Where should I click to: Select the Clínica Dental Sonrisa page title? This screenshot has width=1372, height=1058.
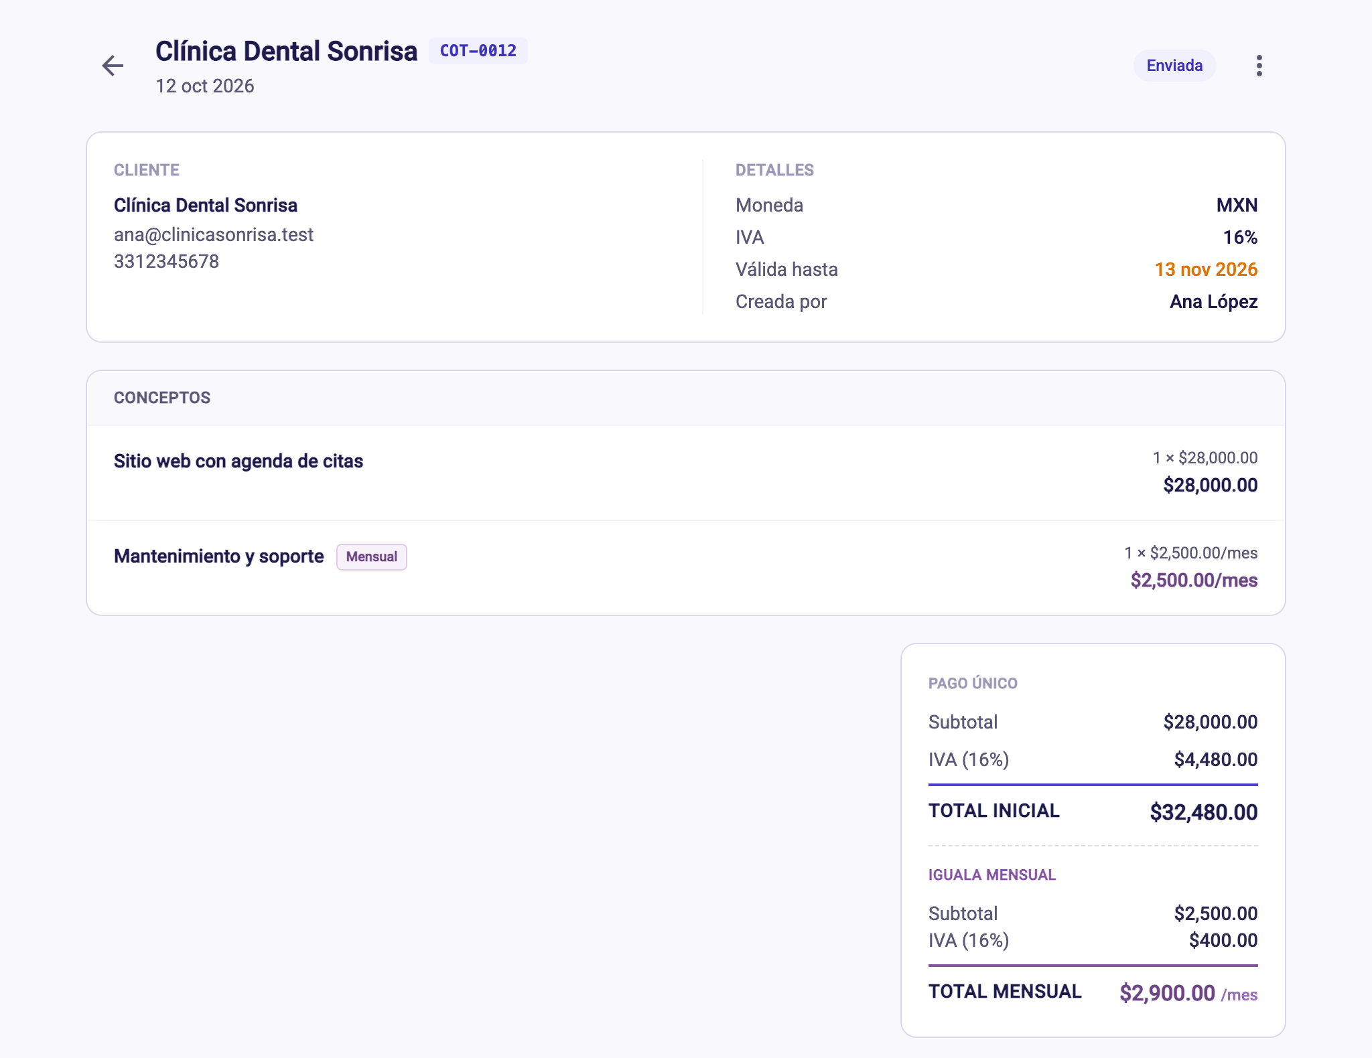(286, 51)
